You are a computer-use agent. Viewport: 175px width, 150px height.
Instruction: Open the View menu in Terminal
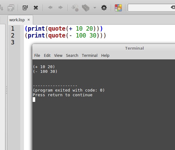[58, 55]
